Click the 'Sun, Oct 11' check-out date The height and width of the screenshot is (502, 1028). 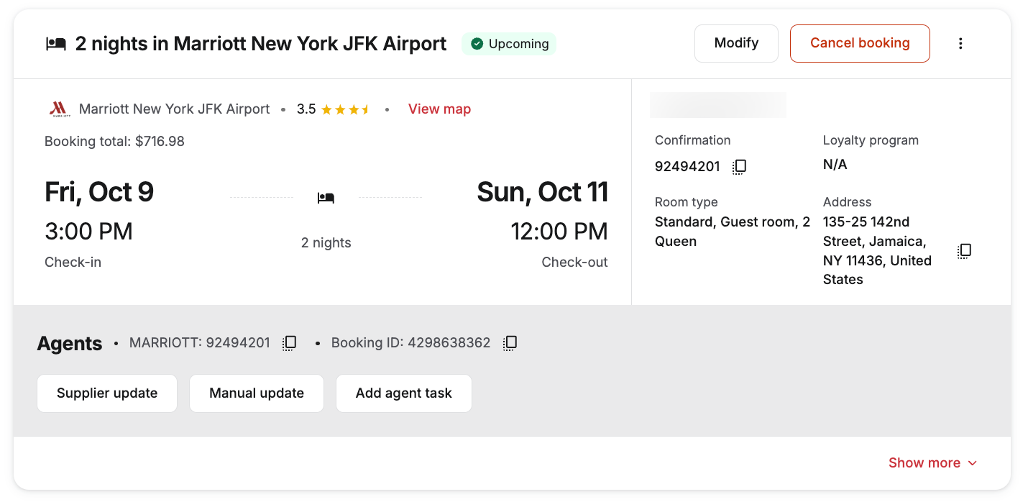click(x=542, y=192)
